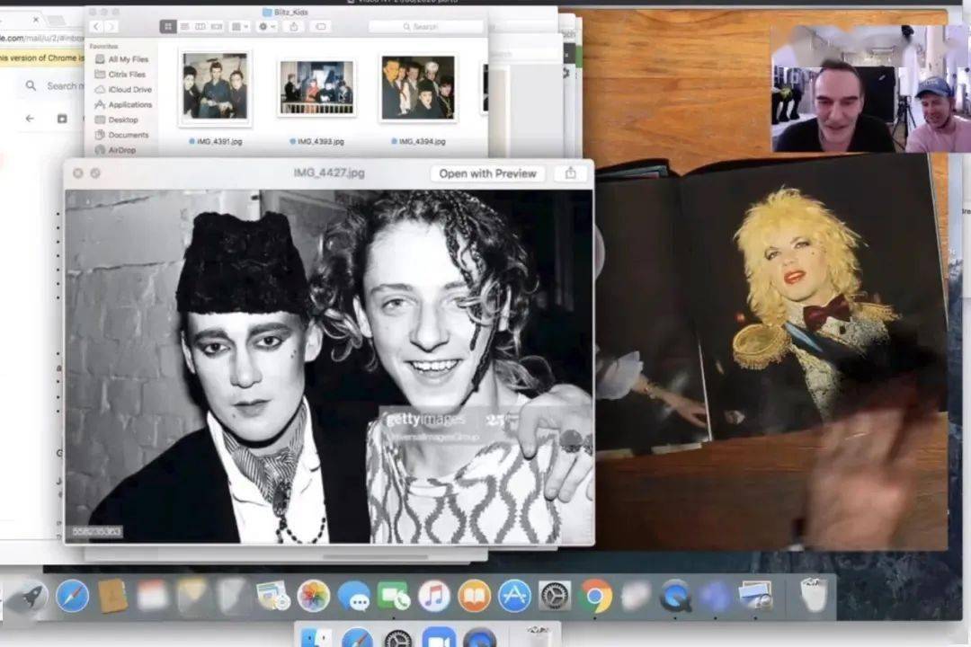The height and width of the screenshot is (647, 971).
Task: Select the IMG_4393.jpg thumbnail
Action: pos(316,87)
